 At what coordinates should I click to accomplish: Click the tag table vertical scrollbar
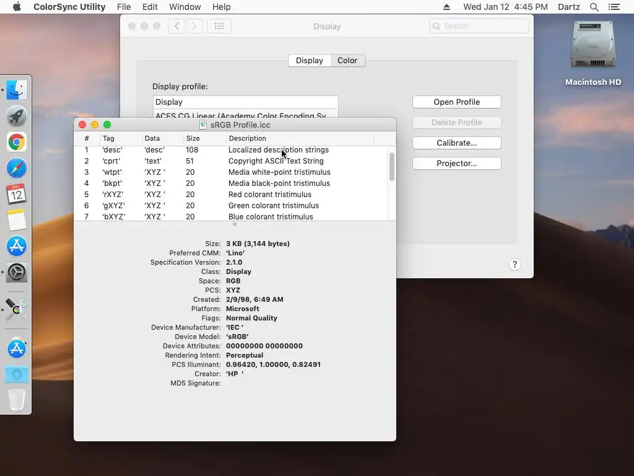coord(391,166)
